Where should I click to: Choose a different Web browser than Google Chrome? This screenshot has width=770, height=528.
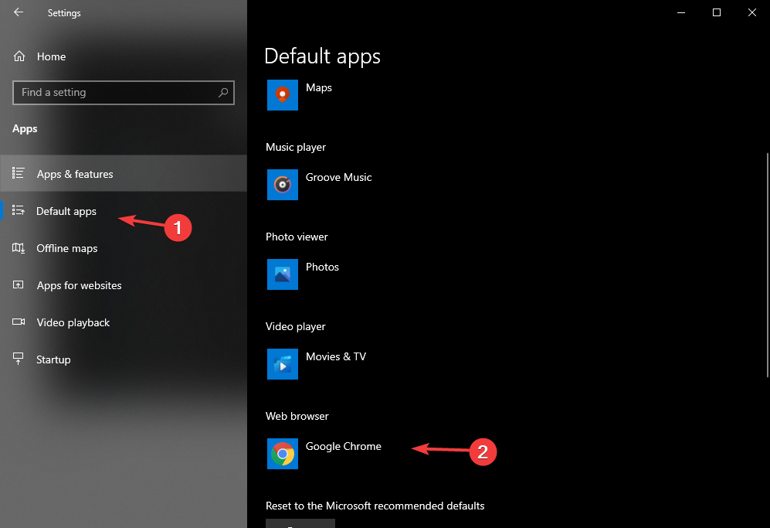pyautogui.click(x=343, y=447)
